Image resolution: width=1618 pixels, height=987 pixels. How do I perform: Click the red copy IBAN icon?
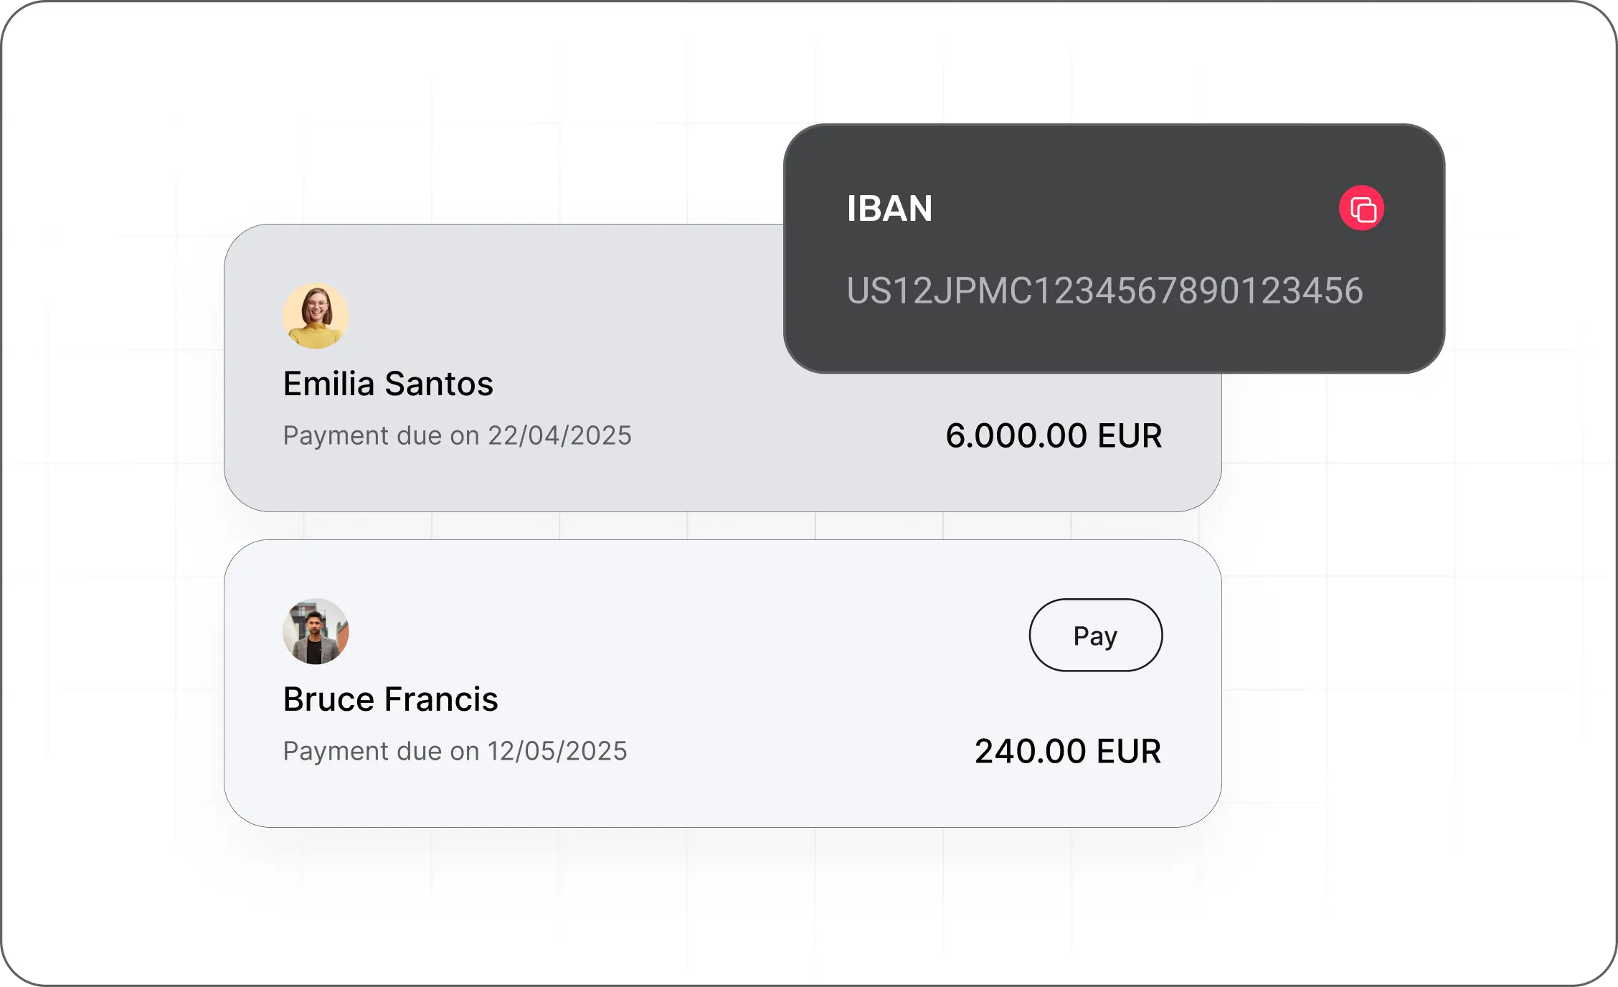point(1361,209)
